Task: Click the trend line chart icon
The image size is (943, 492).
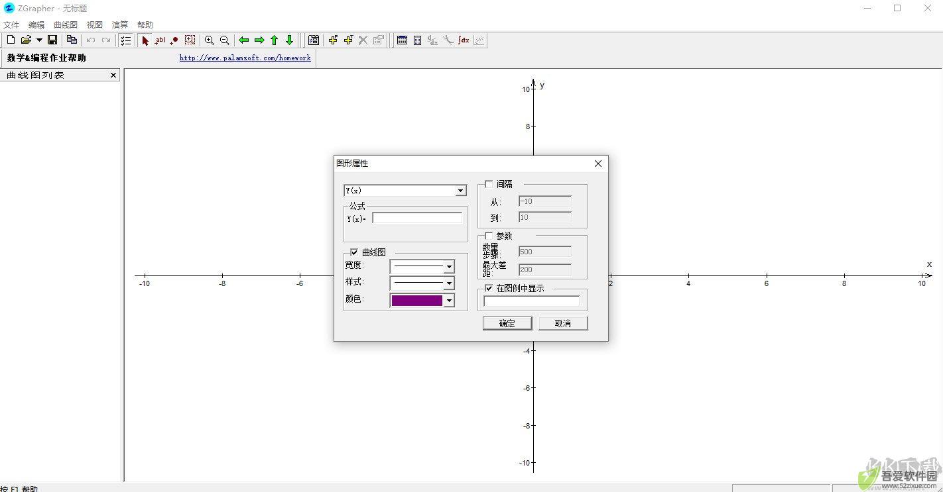Action: (479, 40)
